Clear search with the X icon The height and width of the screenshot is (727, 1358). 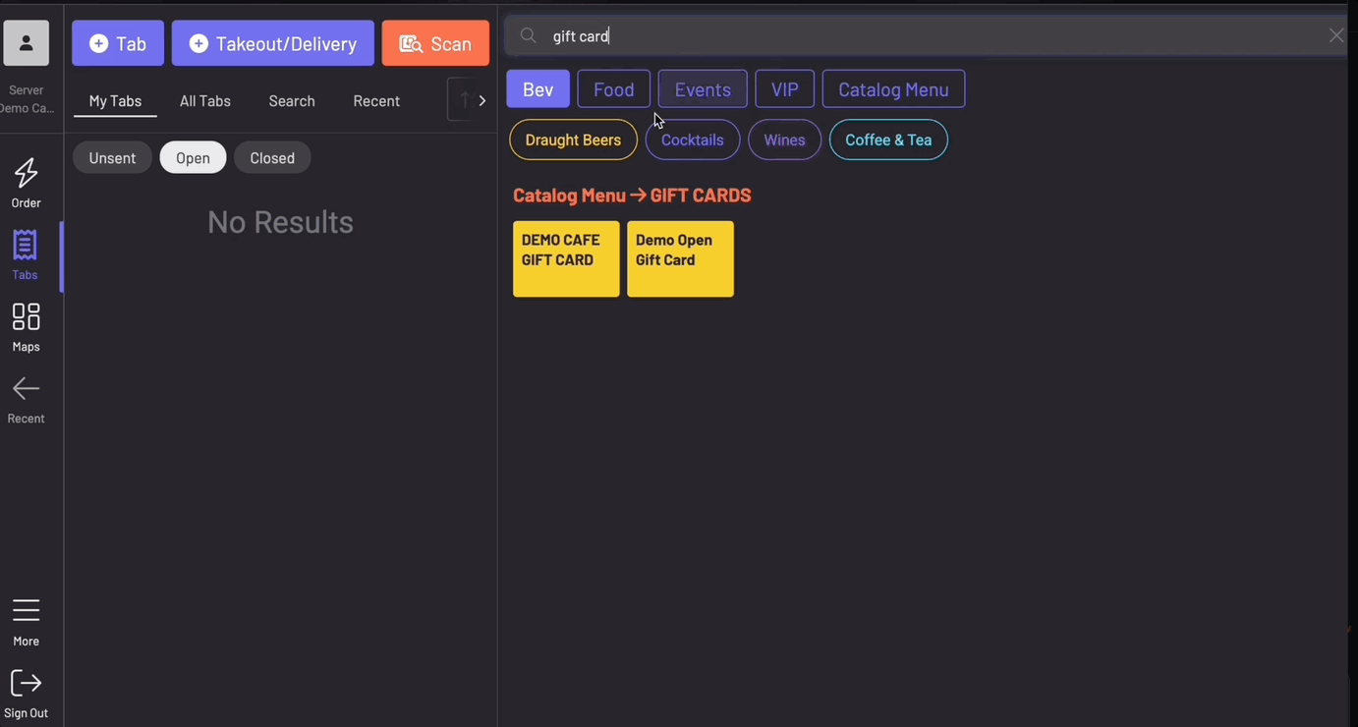coord(1335,36)
